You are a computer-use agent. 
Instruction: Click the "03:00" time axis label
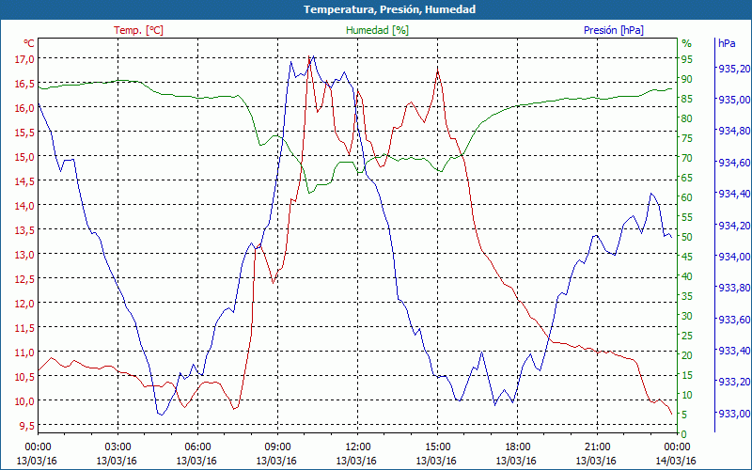pyautogui.click(x=117, y=447)
